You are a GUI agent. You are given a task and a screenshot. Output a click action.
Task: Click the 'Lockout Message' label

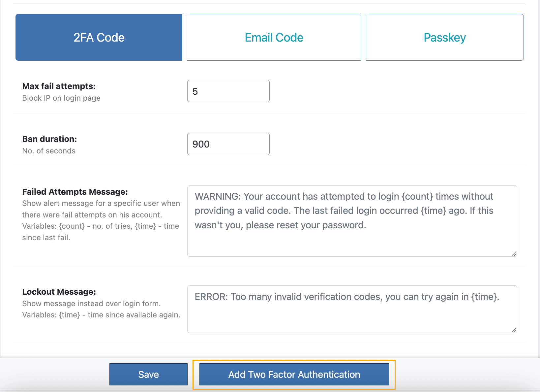[59, 292]
